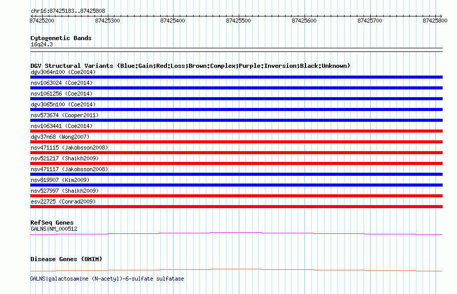
Task: Click the orange OMIM disease gene line
Action: [x=236, y=269]
